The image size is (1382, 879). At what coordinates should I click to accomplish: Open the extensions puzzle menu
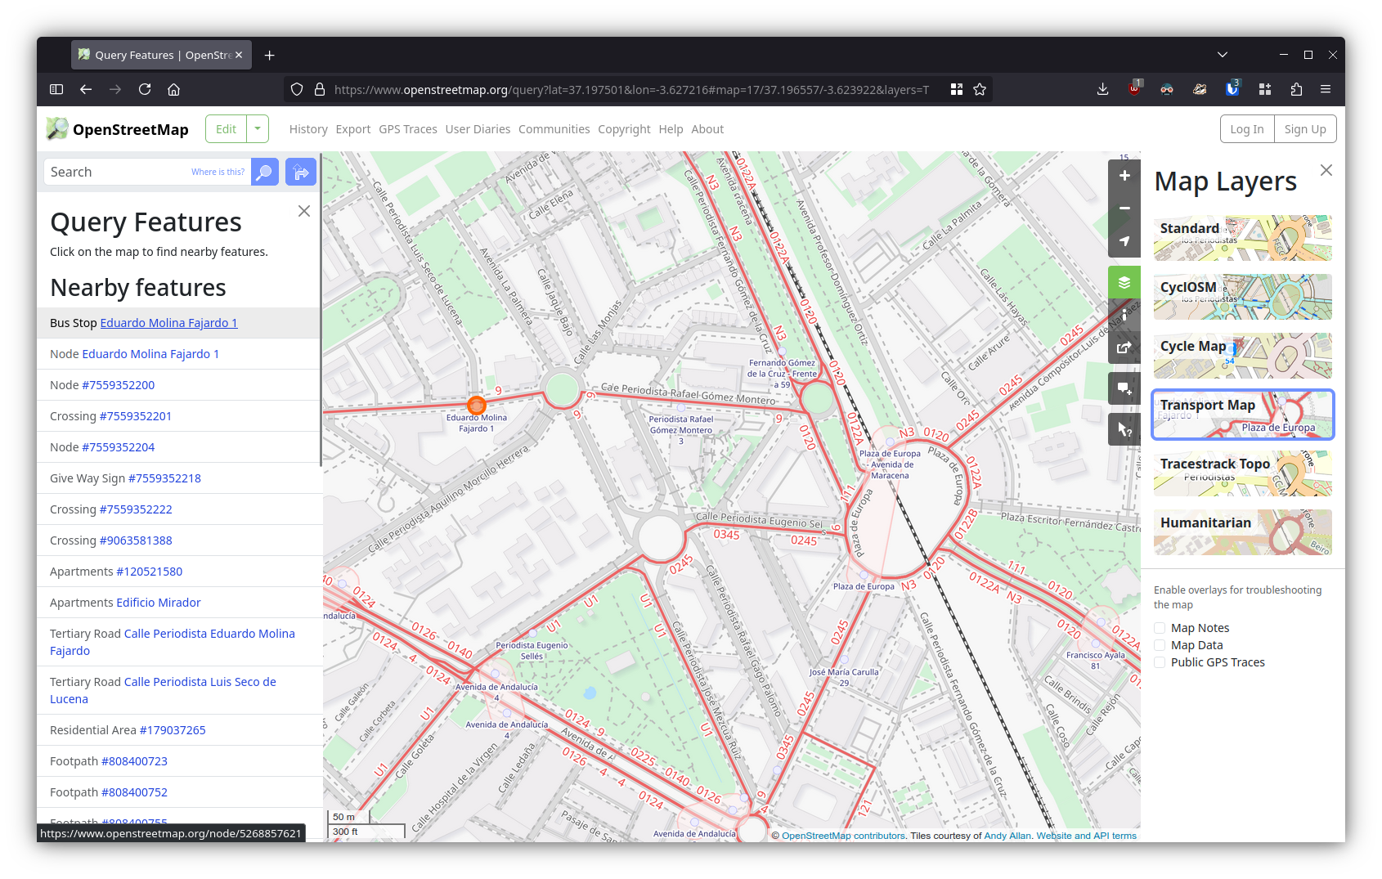(x=1296, y=89)
